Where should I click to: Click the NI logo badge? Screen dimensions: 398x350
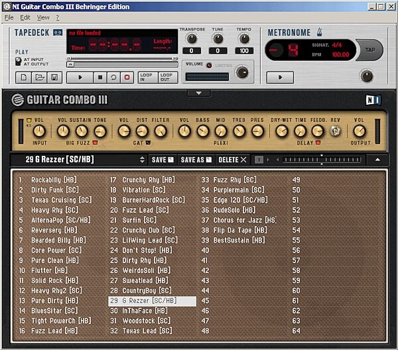373,100
